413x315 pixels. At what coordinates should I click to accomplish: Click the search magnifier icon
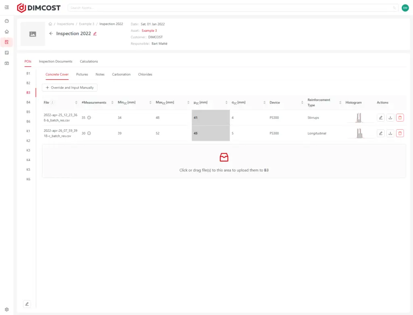click(394, 8)
